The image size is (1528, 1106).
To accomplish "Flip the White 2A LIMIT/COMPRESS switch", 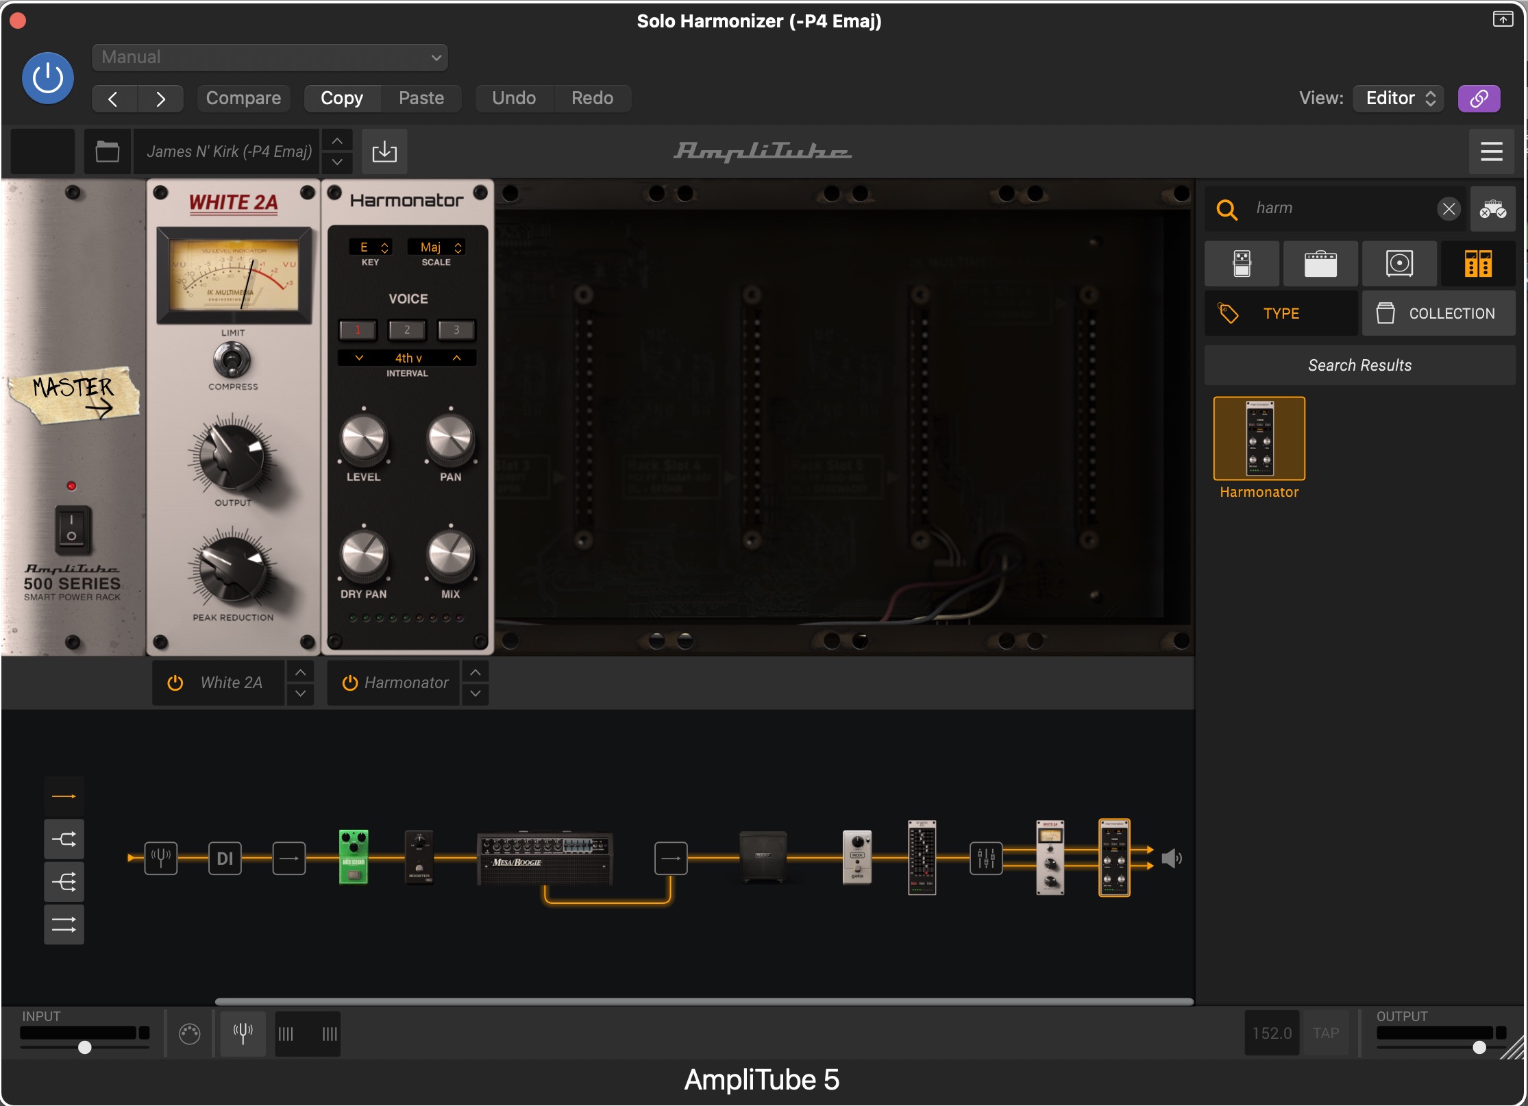I will pos(232,360).
